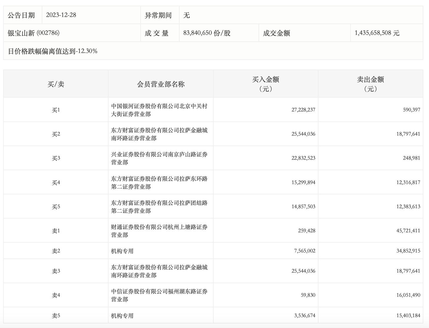Select sell amount 12,383,613
This screenshot has width=429, height=328.
(x=408, y=207)
